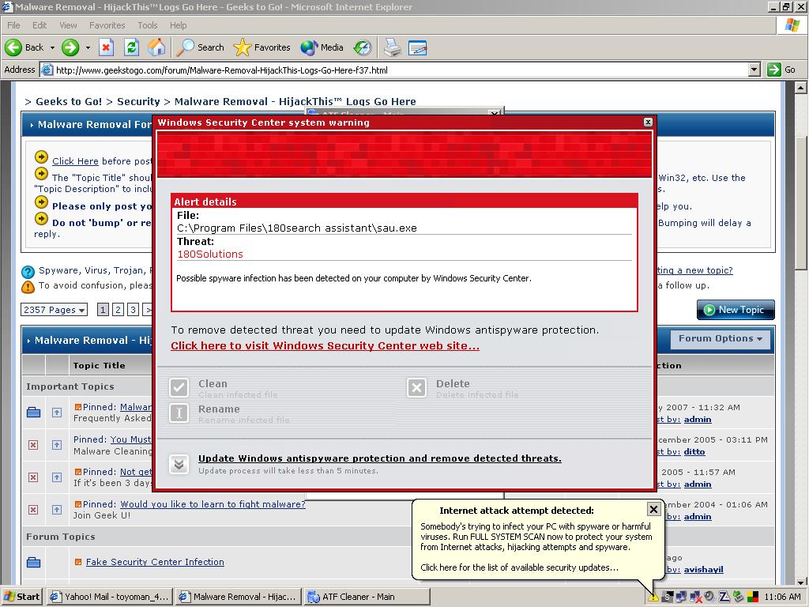Open the Edit menu
Viewport: 809px width, 607px height.
coord(40,25)
